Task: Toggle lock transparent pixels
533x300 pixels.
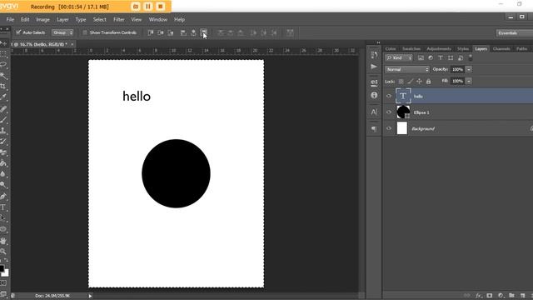Action: point(401,82)
